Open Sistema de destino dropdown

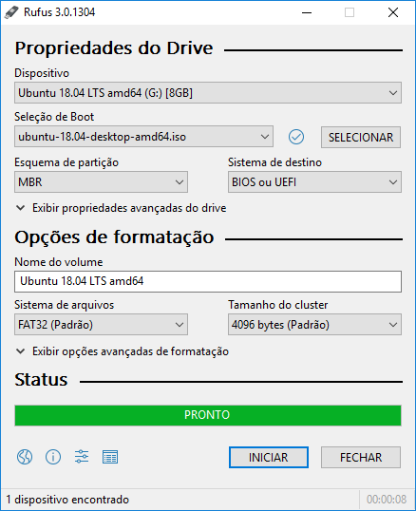click(314, 181)
